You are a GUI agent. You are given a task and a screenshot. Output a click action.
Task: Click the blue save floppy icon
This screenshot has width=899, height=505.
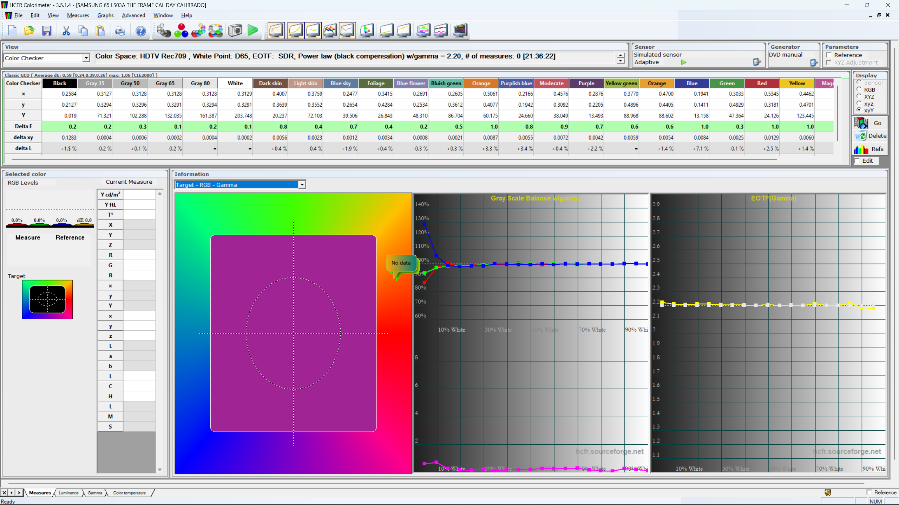[x=47, y=31]
